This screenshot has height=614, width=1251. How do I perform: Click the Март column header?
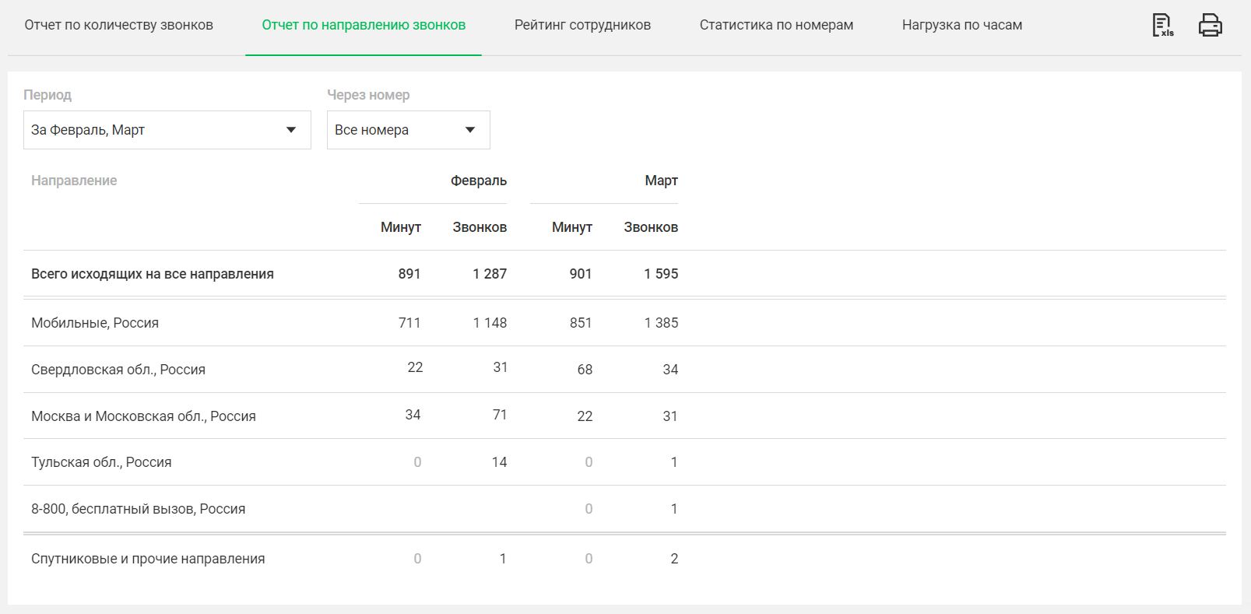[661, 181]
